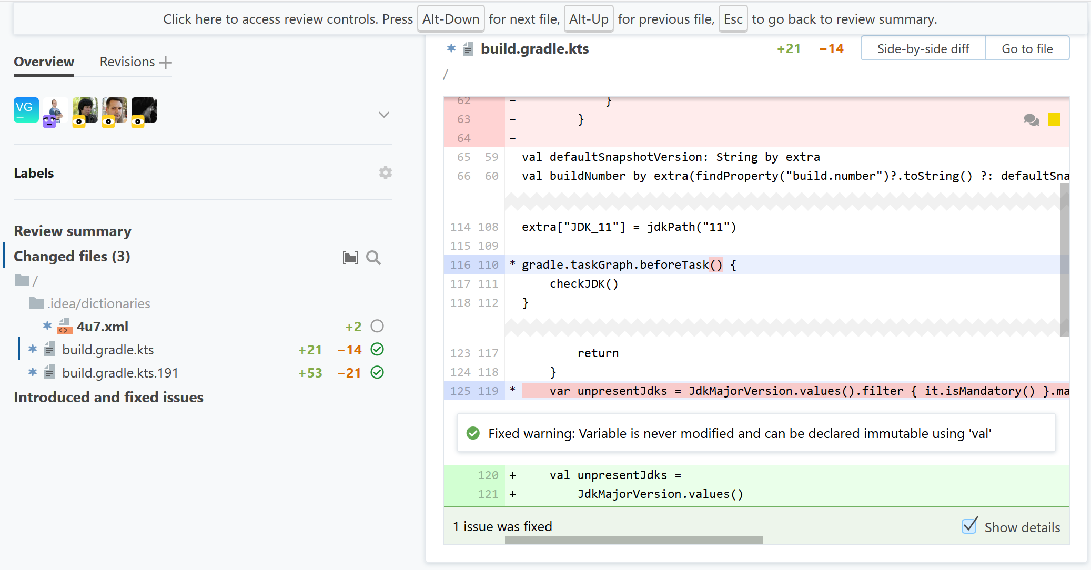This screenshot has height=570, width=1091.
Task: Click the VG reviewer avatar
Action: point(26,110)
